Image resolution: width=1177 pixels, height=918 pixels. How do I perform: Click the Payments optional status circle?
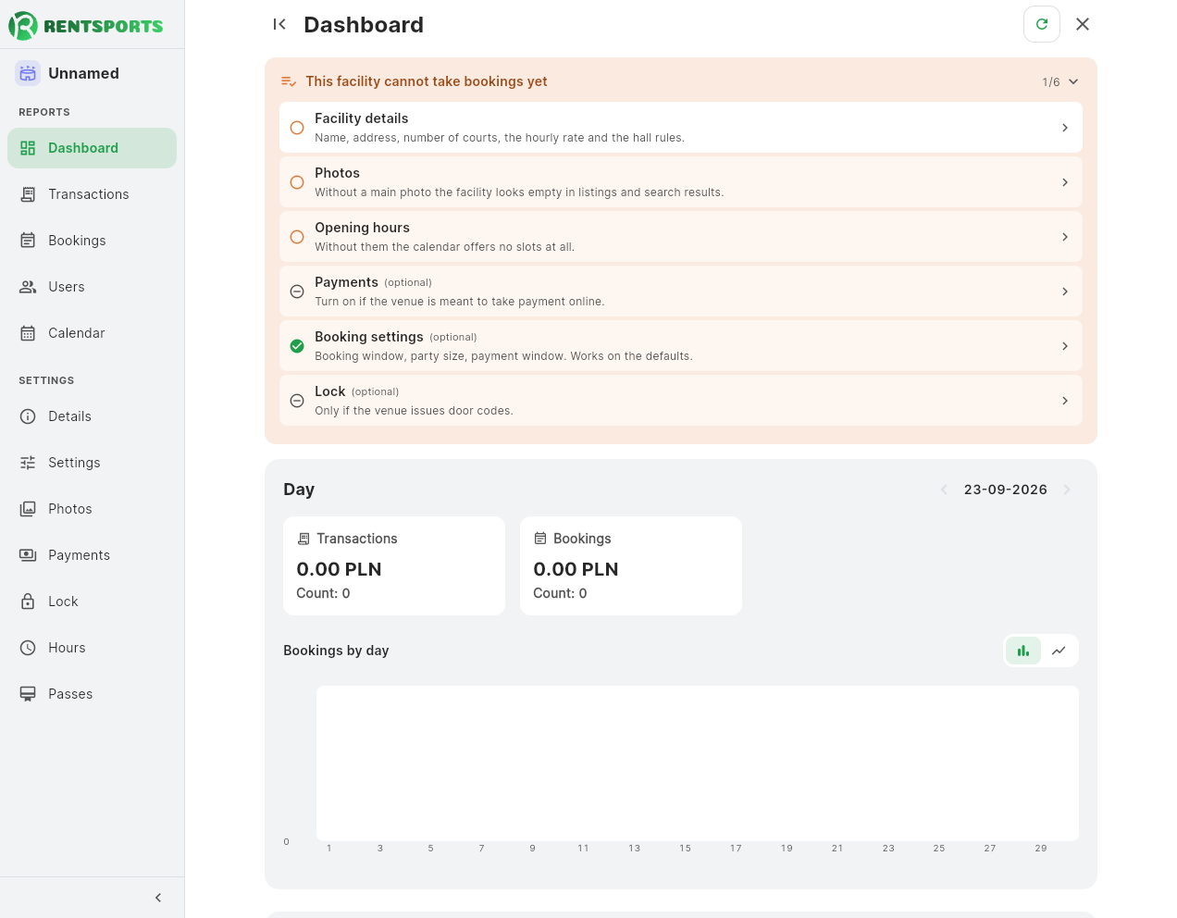tap(297, 292)
